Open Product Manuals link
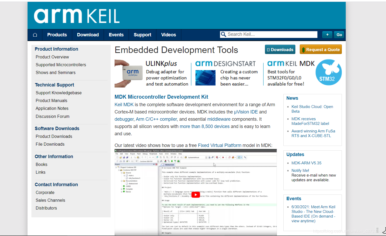This screenshot has height=236, width=386. point(51,101)
